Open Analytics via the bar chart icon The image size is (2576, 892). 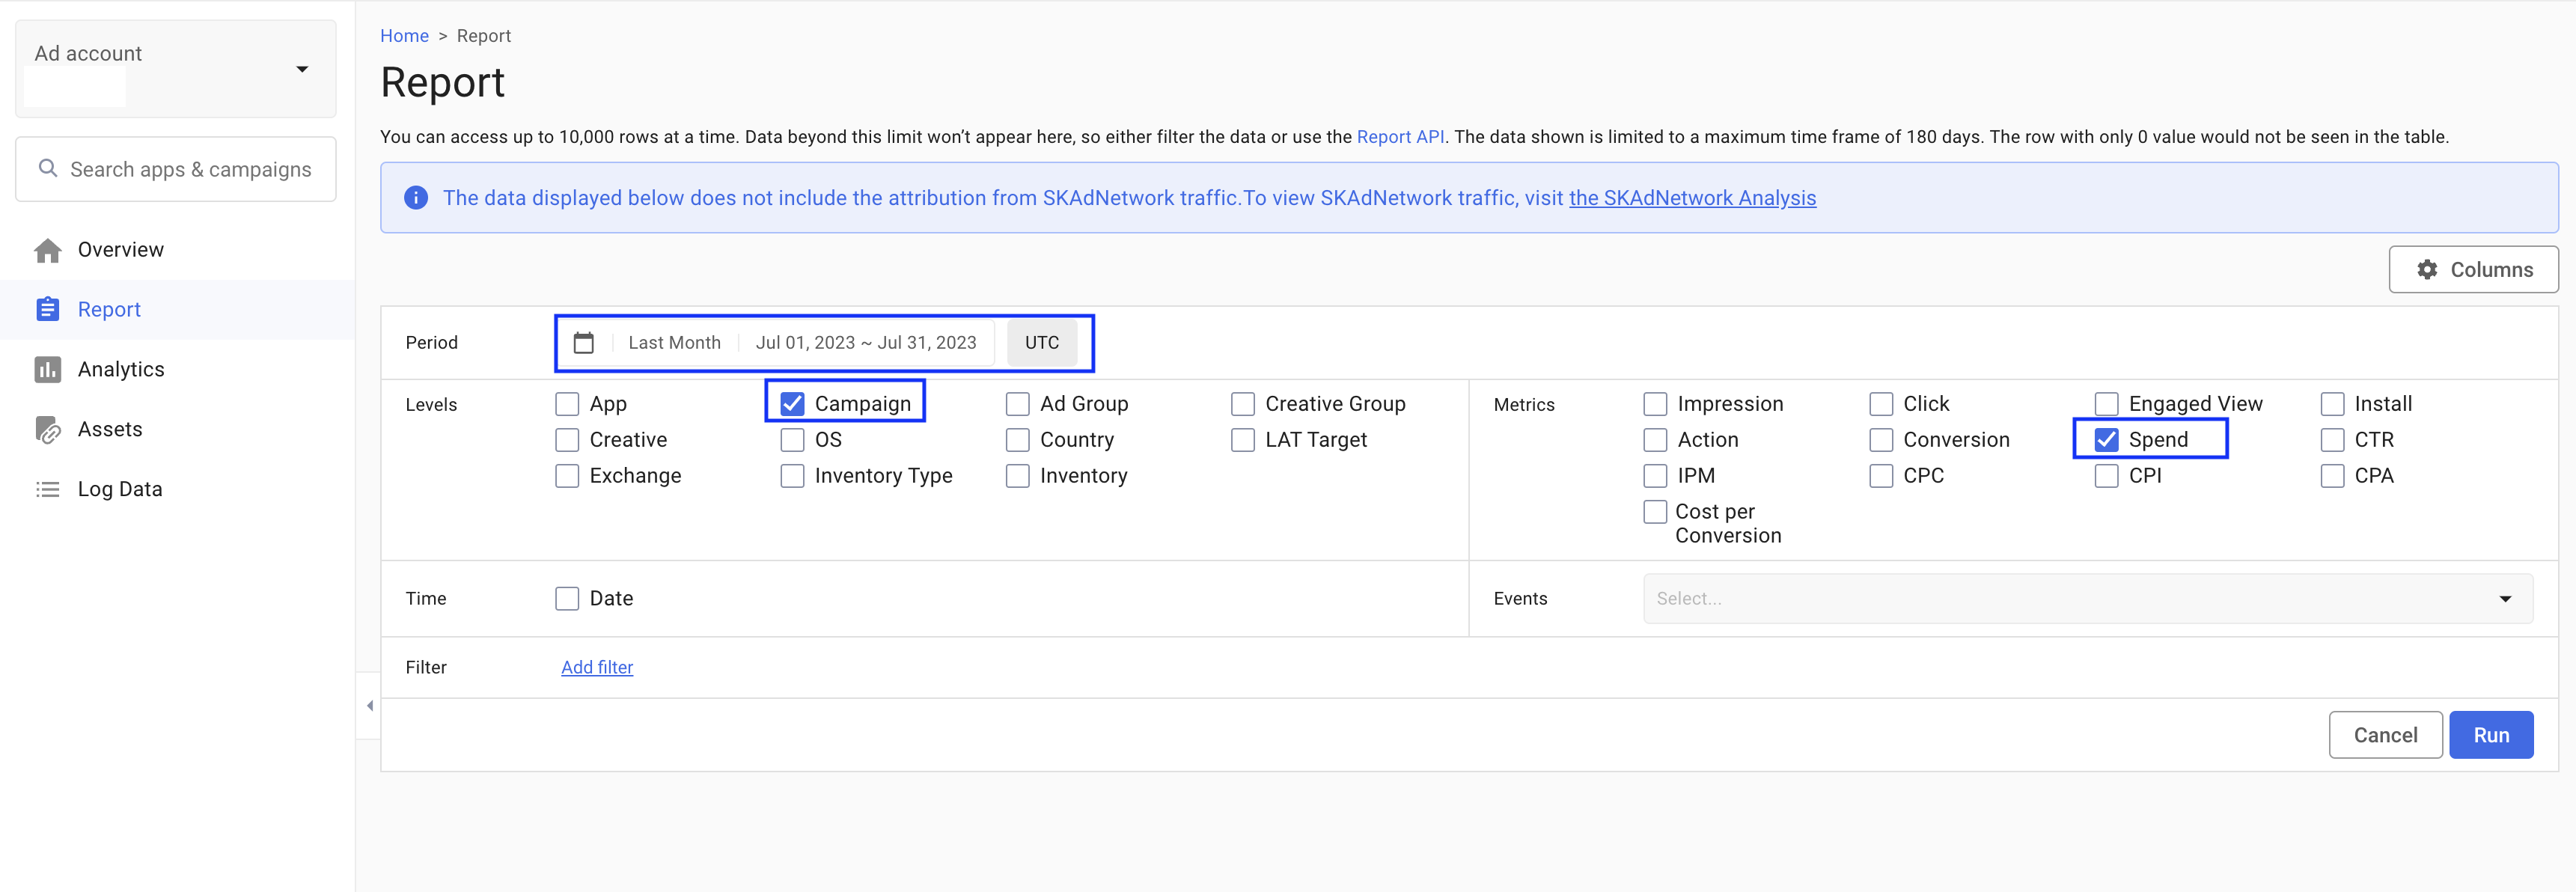coord(47,369)
